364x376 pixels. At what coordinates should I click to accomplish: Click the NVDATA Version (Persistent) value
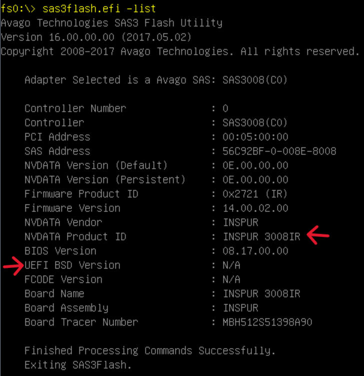coord(255,179)
